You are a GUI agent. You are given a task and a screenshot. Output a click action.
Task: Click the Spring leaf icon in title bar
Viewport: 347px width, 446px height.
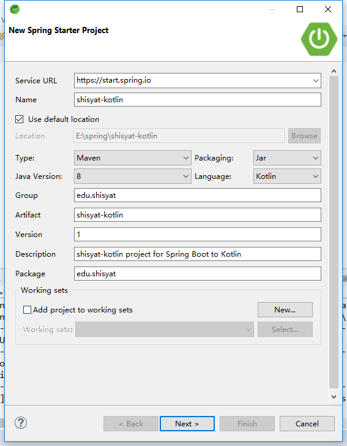tap(15, 9)
